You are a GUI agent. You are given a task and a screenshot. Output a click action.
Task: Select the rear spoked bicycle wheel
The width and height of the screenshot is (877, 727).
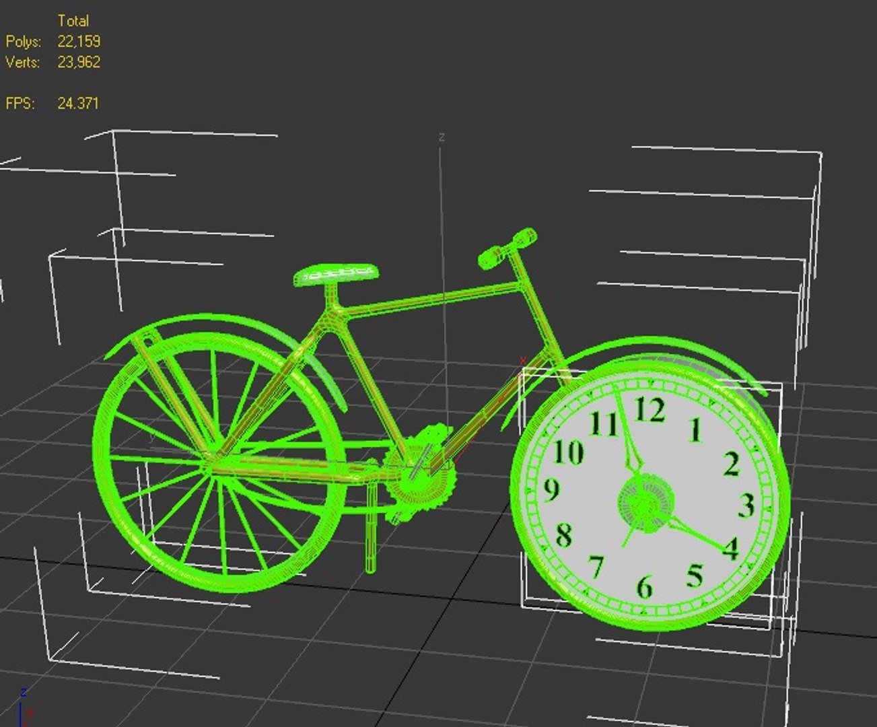219,461
